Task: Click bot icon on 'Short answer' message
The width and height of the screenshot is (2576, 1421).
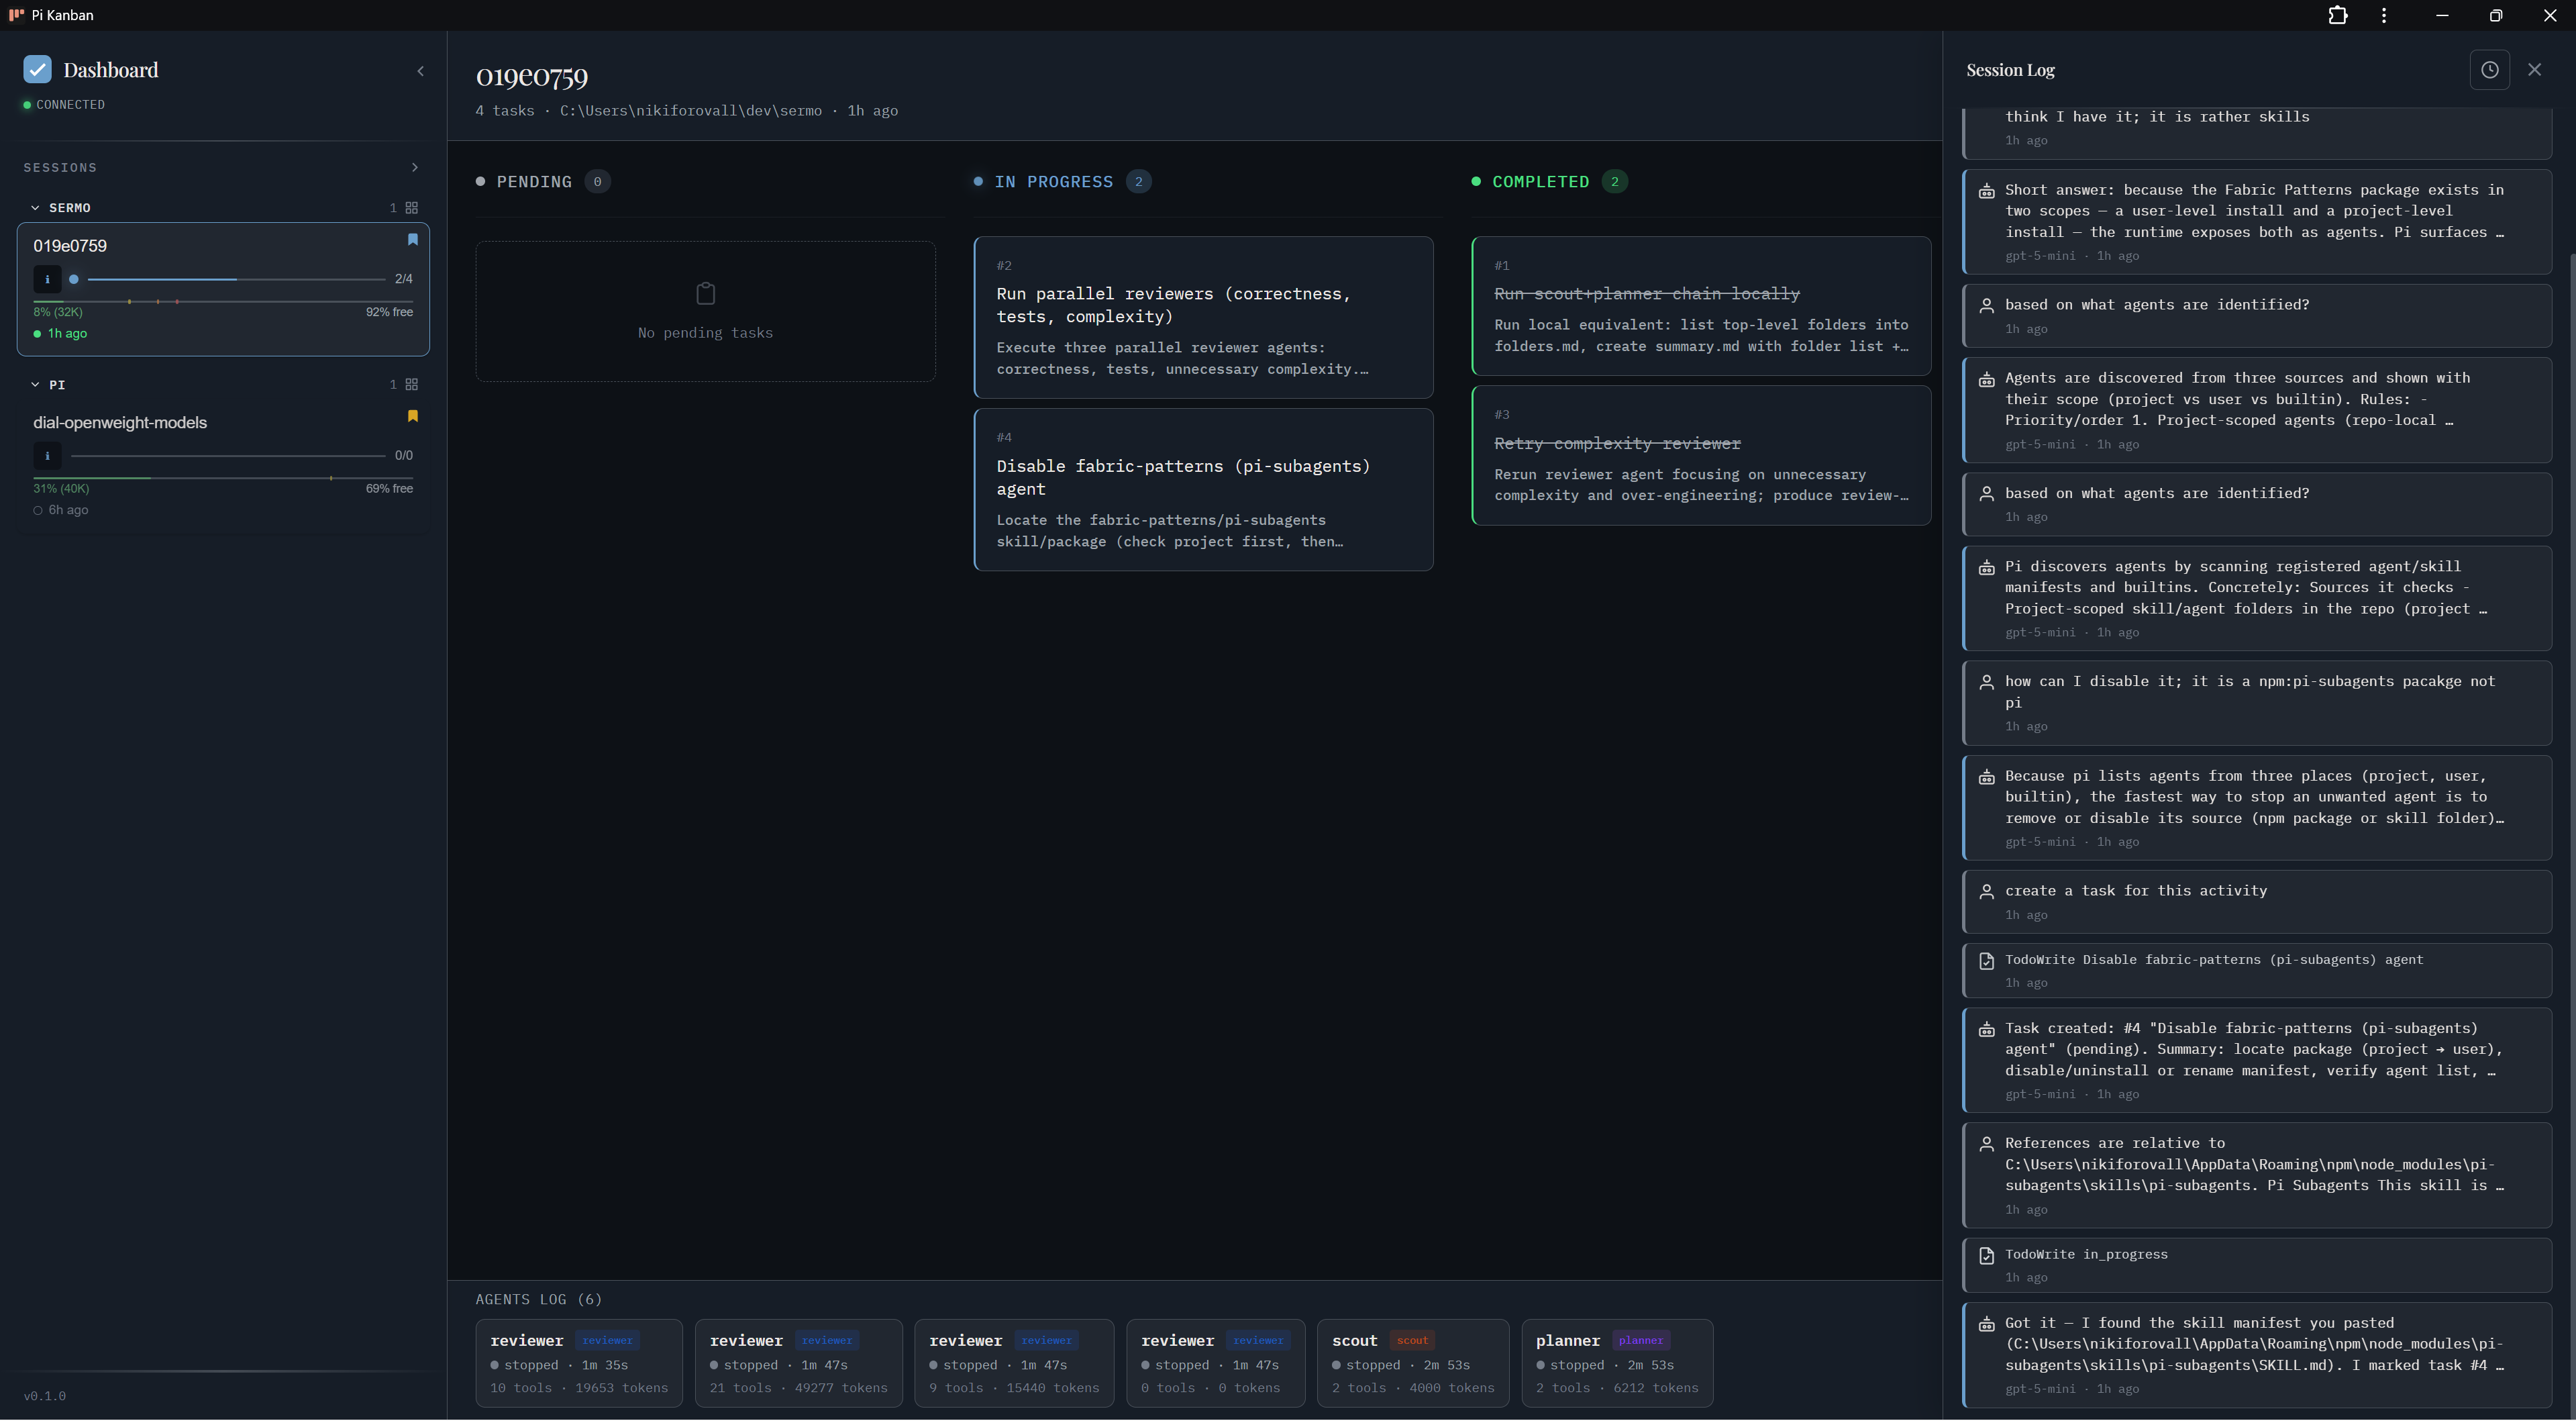Action: coord(1986,191)
